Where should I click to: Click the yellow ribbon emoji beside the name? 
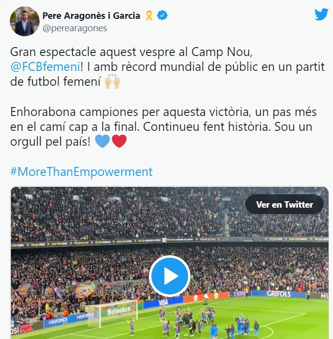tap(149, 16)
